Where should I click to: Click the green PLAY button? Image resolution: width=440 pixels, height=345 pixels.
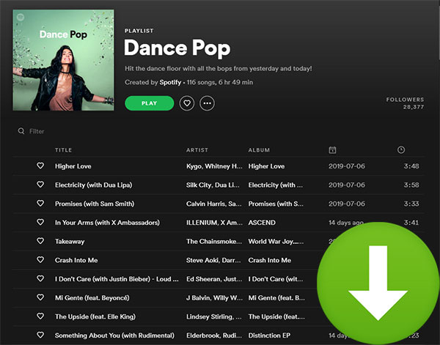150,103
